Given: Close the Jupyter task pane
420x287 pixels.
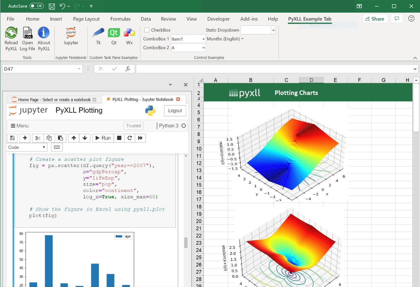Looking at the screenshot, I should pos(186,85).
